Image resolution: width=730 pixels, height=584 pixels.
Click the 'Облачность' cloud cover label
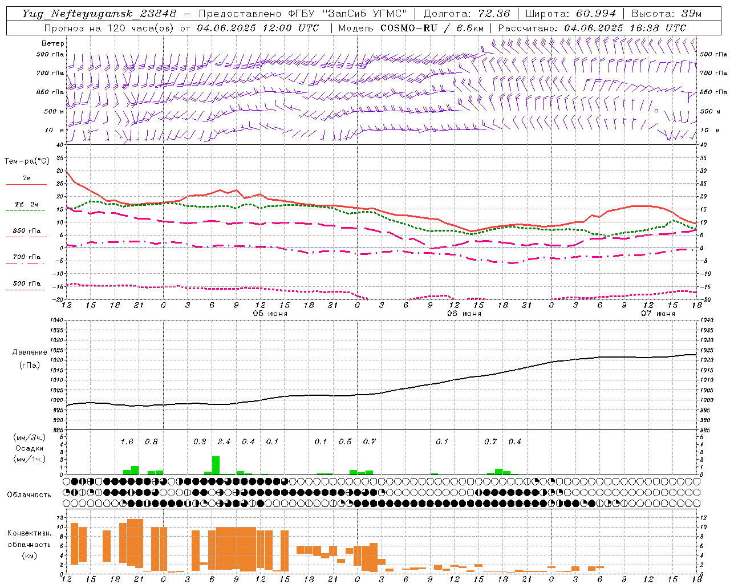[29, 495]
